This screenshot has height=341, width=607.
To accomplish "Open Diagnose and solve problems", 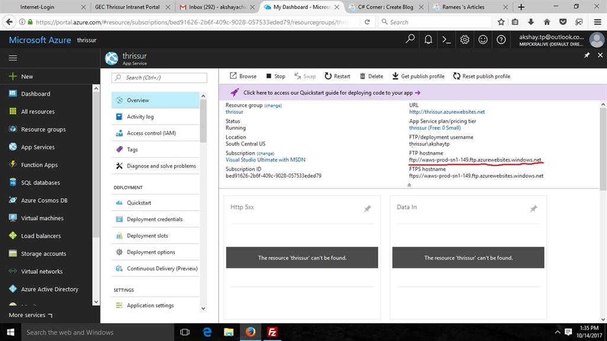I will (155, 166).
